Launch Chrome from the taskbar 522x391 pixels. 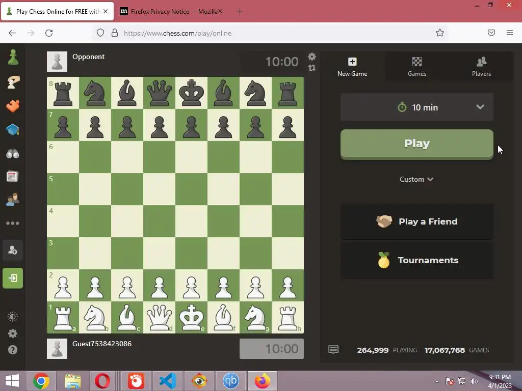point(41,381)
